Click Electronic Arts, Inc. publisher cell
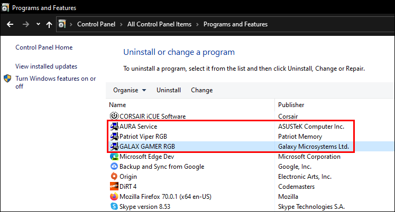Image resolution: width=395 pixels, height=212 pixels. [x=305, y=177]
